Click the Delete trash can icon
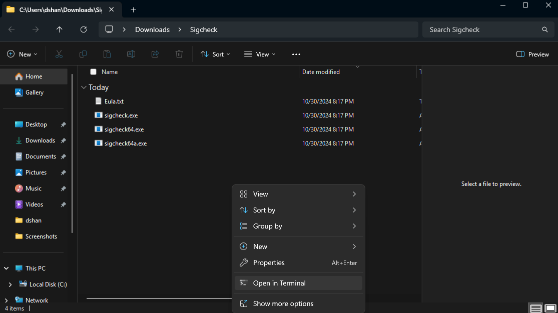Image resolution: width=558 pixels, height=313 pixels. (x=179, y=54)
